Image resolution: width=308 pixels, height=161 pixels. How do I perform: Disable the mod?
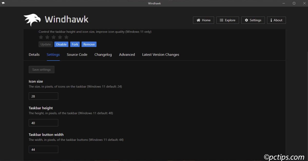[x=61, y=44]
